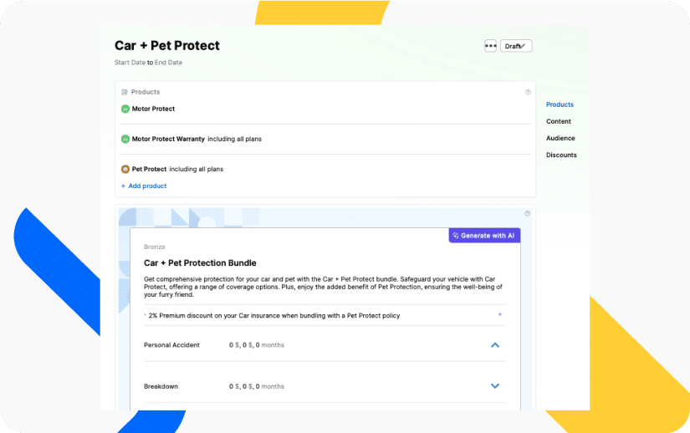Screen dimensions: 690x433
Task: Go to the Content sidebar section
Action: [x=559, y=121]
